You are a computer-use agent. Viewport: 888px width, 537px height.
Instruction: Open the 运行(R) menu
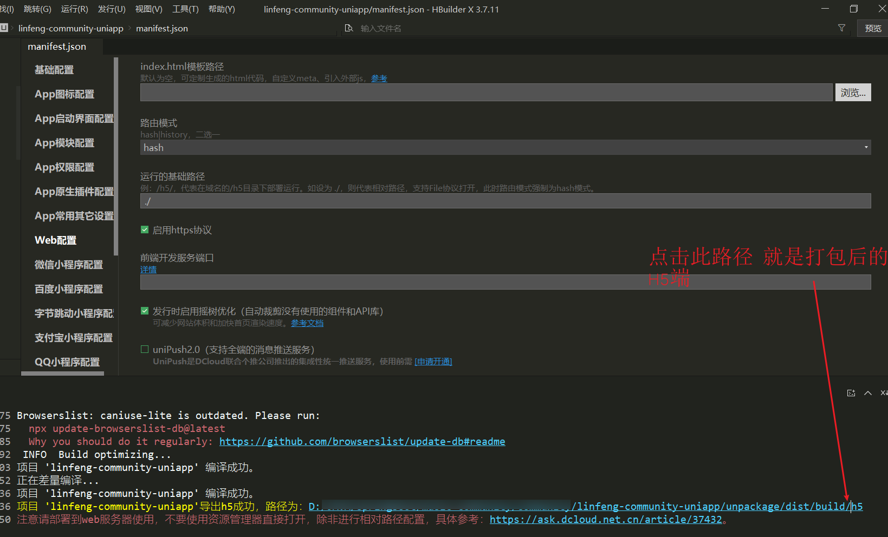point(75,9)
